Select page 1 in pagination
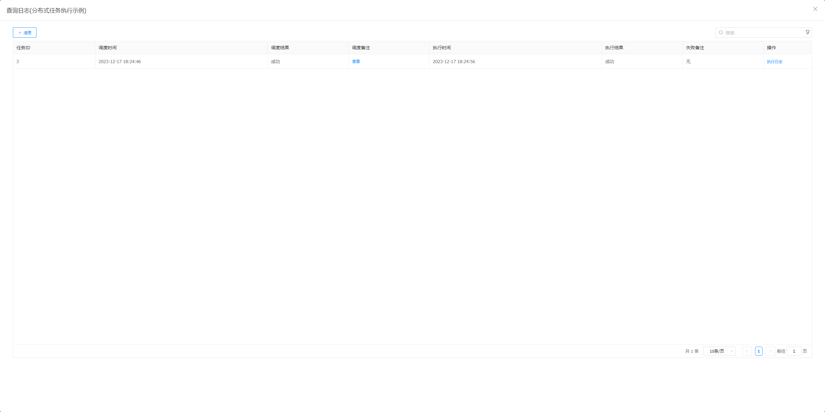Viewport: 825px width, 412px height. coord(759,351)
